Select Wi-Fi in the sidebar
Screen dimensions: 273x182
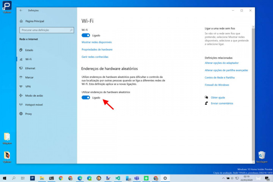[28, 59]
